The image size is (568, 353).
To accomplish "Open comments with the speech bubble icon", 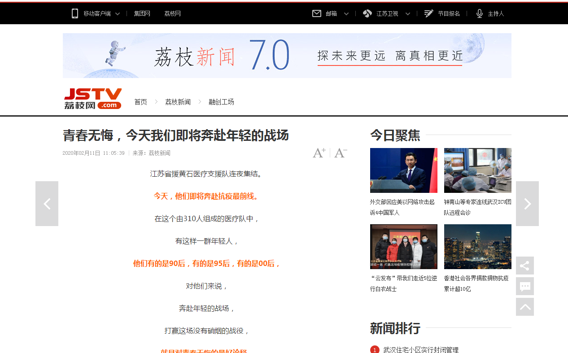I will [x=524, y=286].
